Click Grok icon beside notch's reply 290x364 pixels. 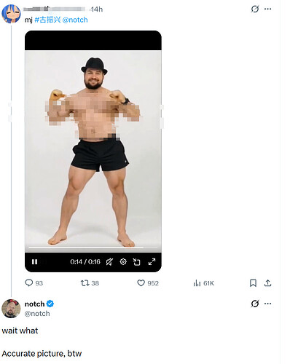point(255,304)
